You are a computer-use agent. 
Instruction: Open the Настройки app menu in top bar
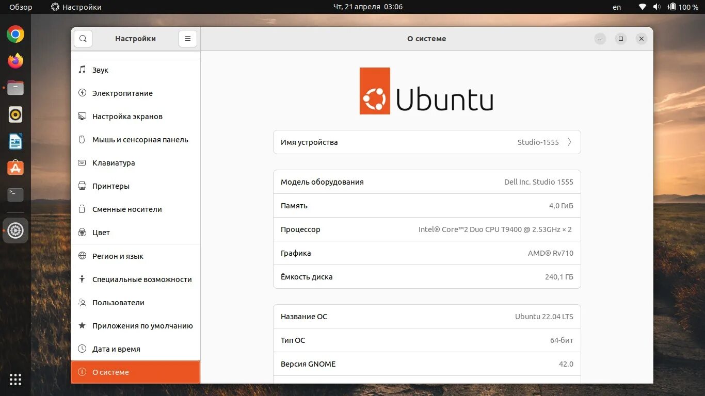coord(76,7)
